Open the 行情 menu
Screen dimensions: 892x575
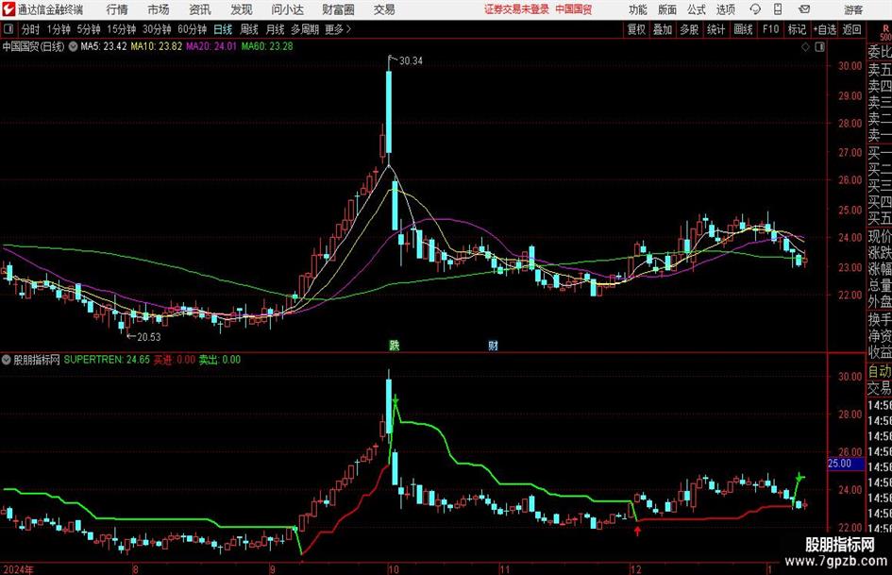[x=117, y=9]
